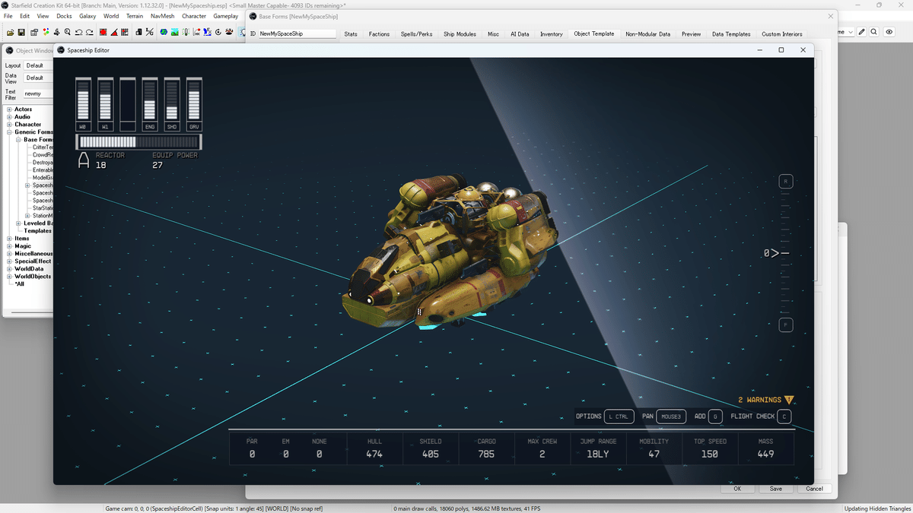The image size is (913, 513).
Task: Click the open folder icon in main toolbar
Action: coord(11,32)
